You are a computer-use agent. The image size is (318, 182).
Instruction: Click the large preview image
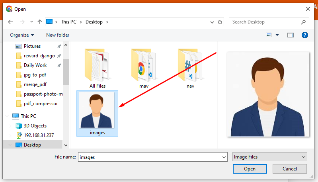pos(268,94)
